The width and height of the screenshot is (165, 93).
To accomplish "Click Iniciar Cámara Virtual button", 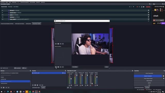I will point(148,79).
